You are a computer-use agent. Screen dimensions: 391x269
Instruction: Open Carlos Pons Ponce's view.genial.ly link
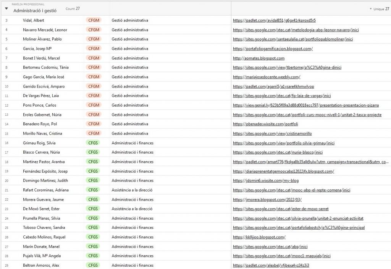click(x=305, y=105)
